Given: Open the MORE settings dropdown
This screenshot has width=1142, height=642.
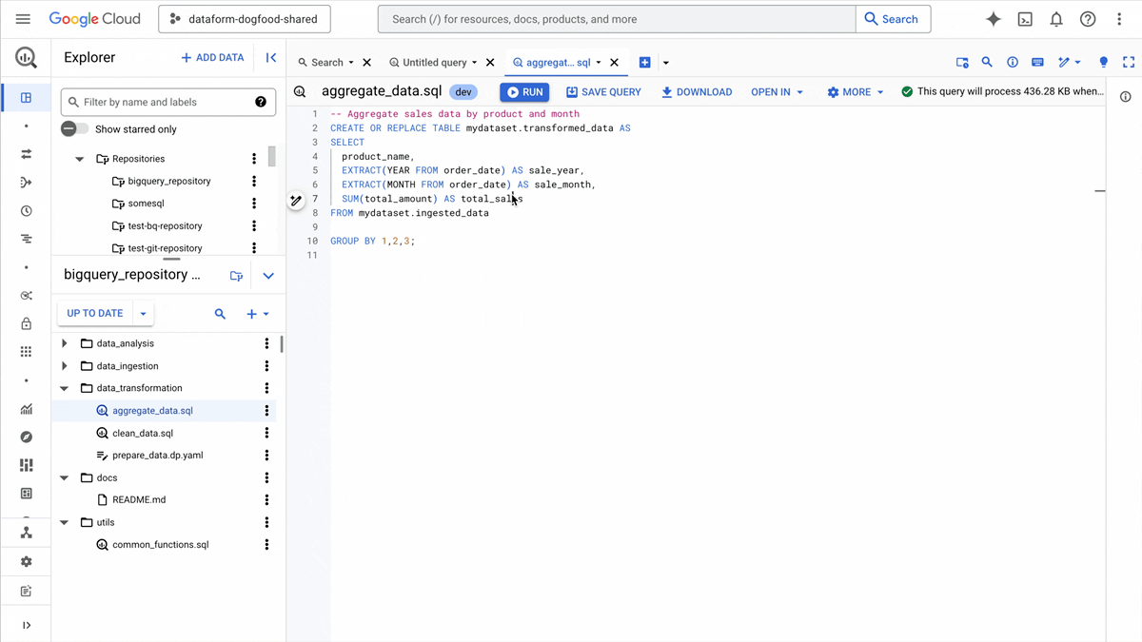Looking at the screenshot, I should 856,92.
